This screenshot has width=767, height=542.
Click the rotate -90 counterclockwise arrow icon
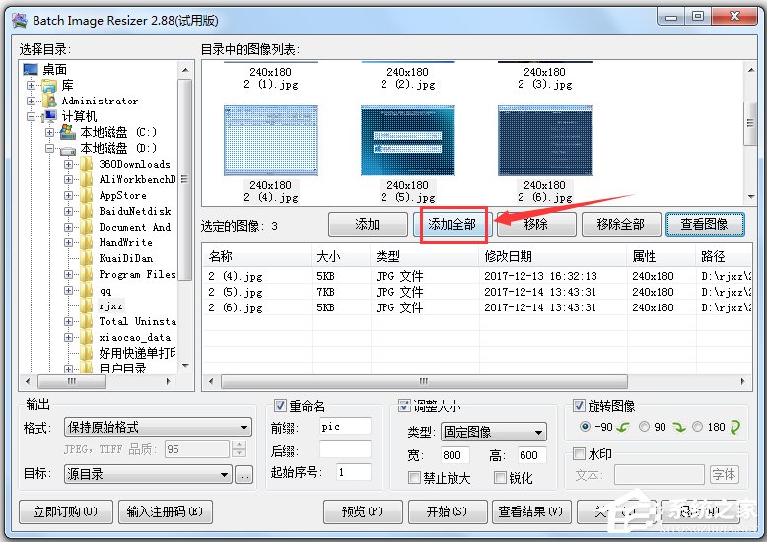(623, 427)
